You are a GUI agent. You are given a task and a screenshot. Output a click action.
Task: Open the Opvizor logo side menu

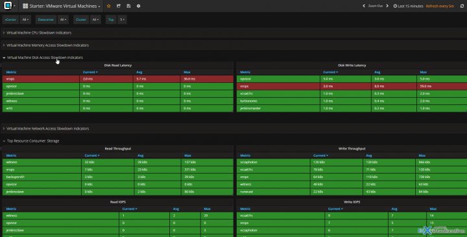point(8,6)
